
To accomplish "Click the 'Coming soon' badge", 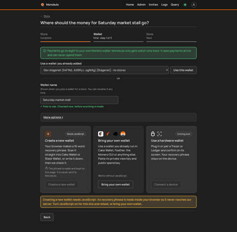I will pyautogui.click(x=184, y=134).
